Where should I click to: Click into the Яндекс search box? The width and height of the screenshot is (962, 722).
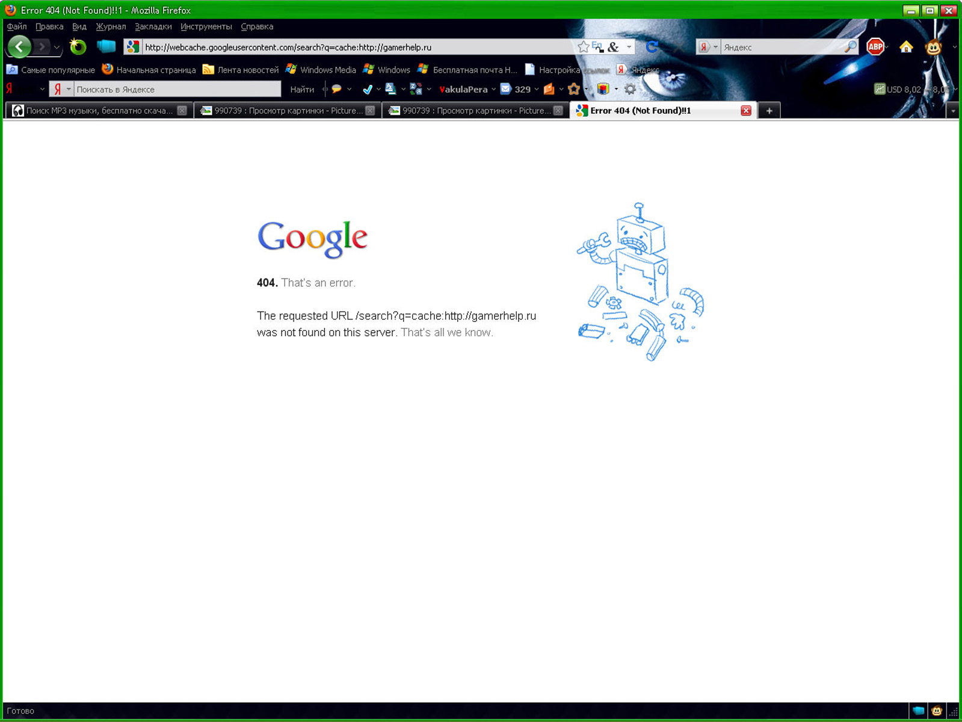click(782, 47)
